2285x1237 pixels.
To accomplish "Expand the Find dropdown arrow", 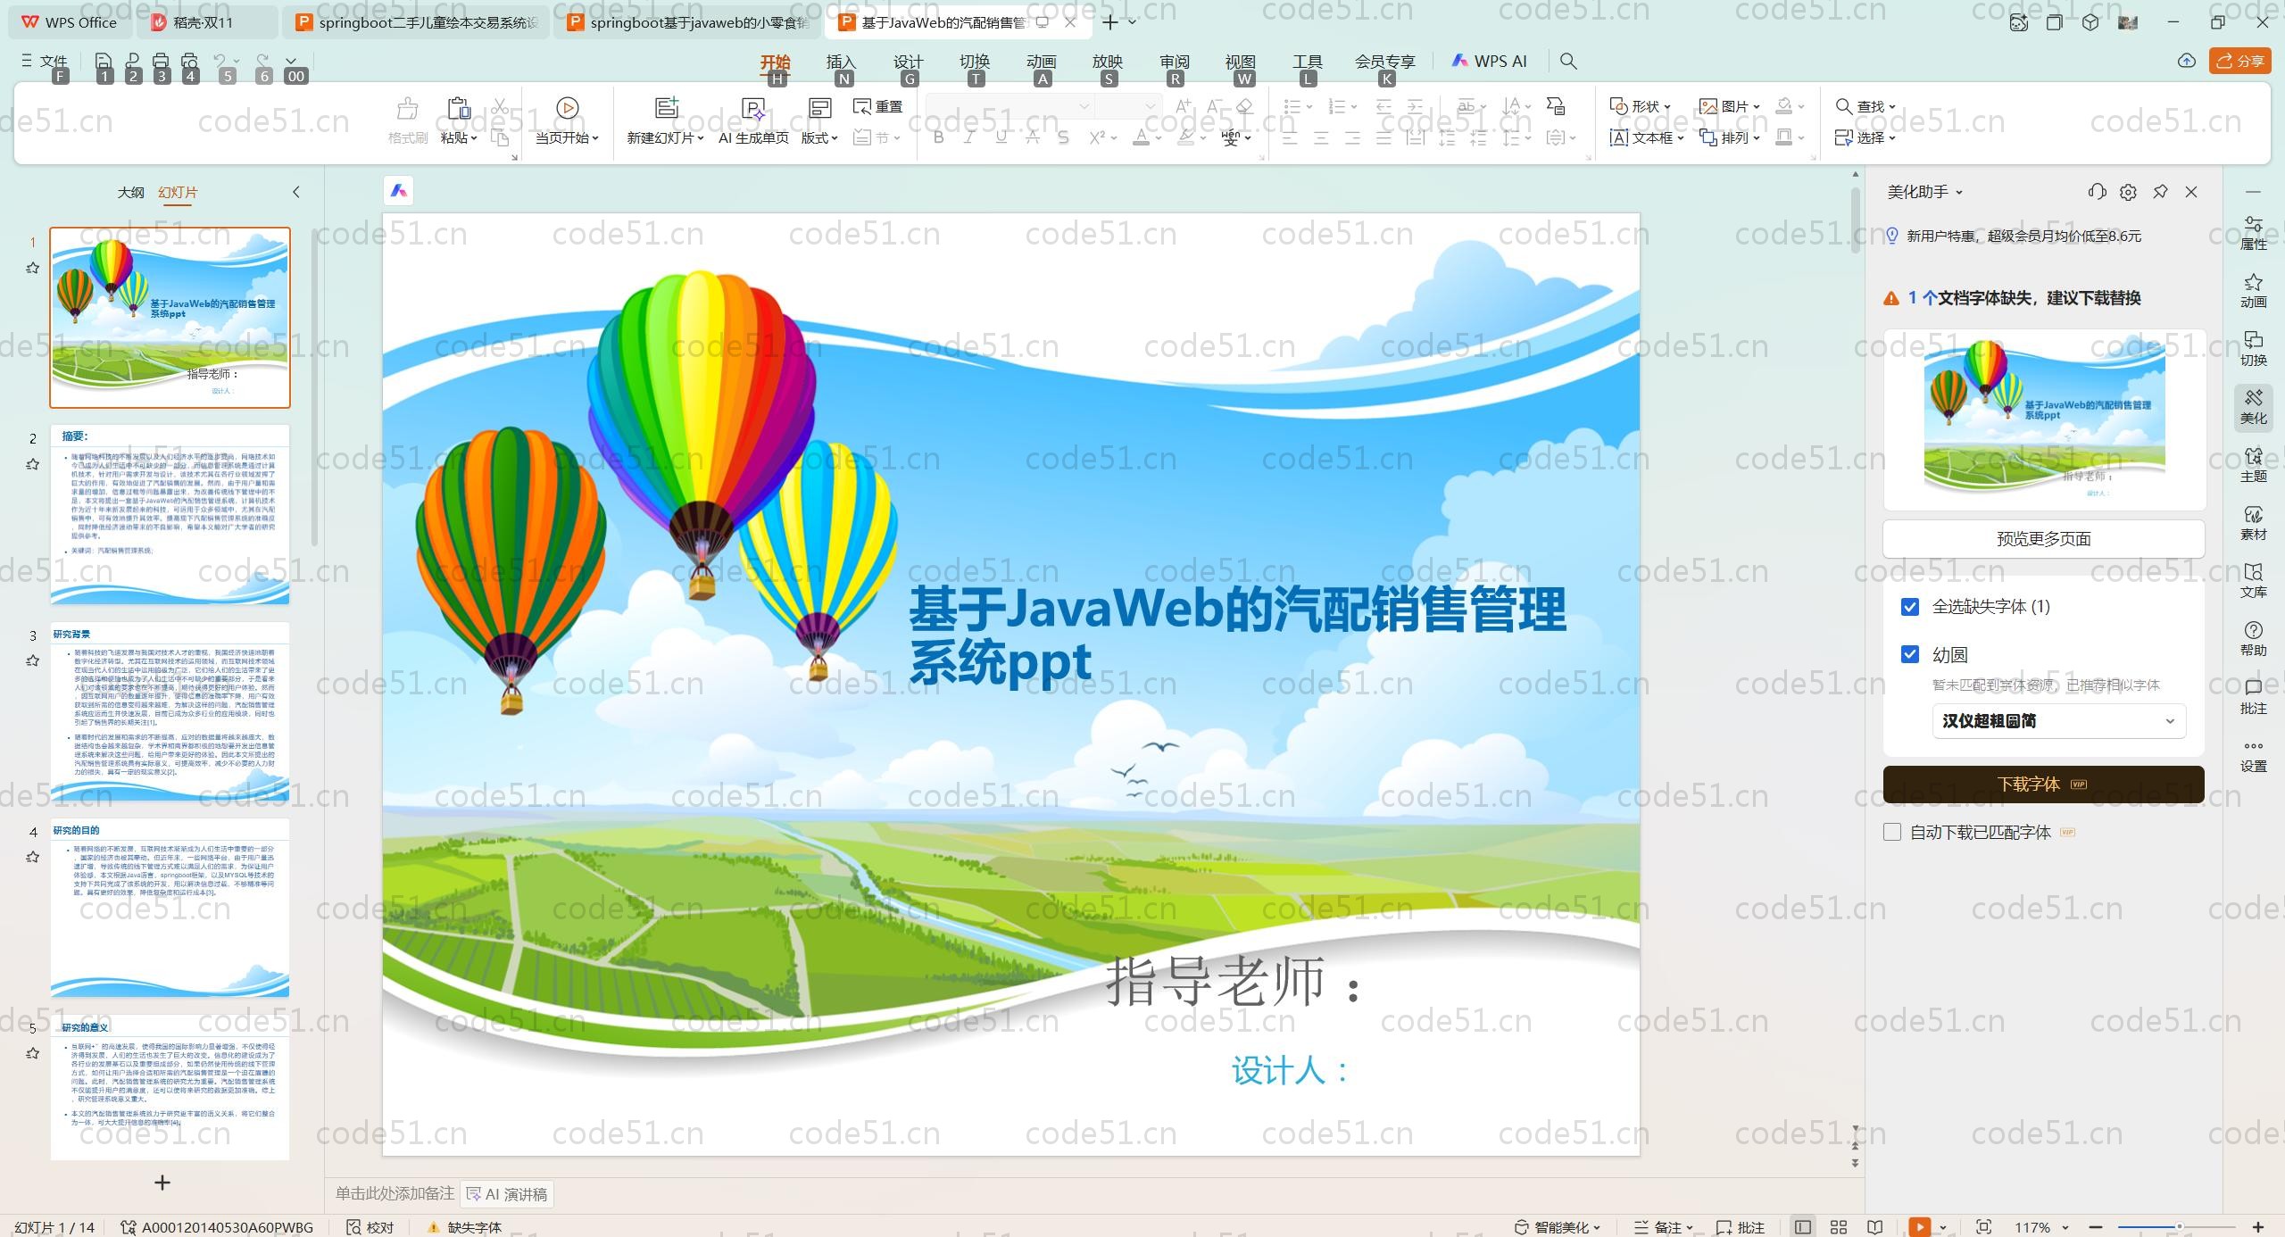I will 1892,107.
